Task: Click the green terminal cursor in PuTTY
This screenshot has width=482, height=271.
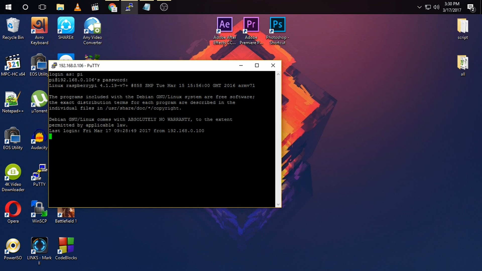Action: [x=50, y=137]
